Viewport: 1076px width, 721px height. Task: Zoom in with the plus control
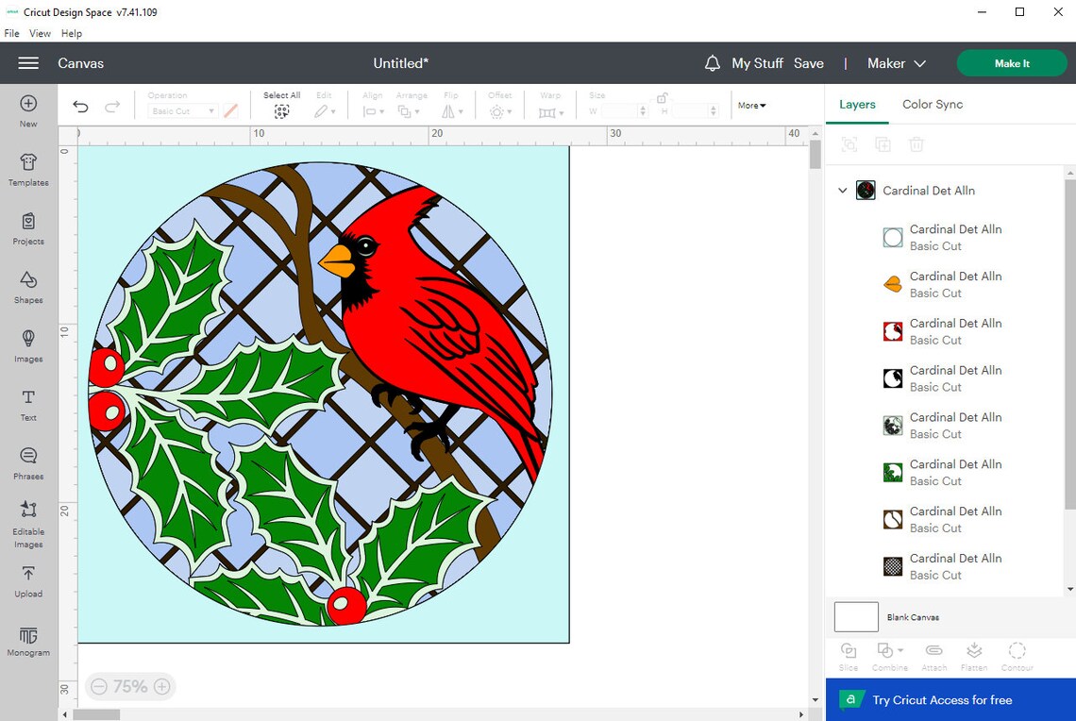(162, 686)
